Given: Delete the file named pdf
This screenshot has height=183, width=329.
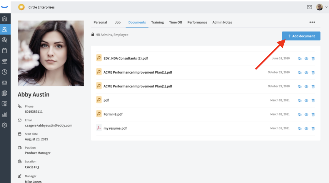Looking at the screenshot, I should pyautogui.click(x=313, y=100).
